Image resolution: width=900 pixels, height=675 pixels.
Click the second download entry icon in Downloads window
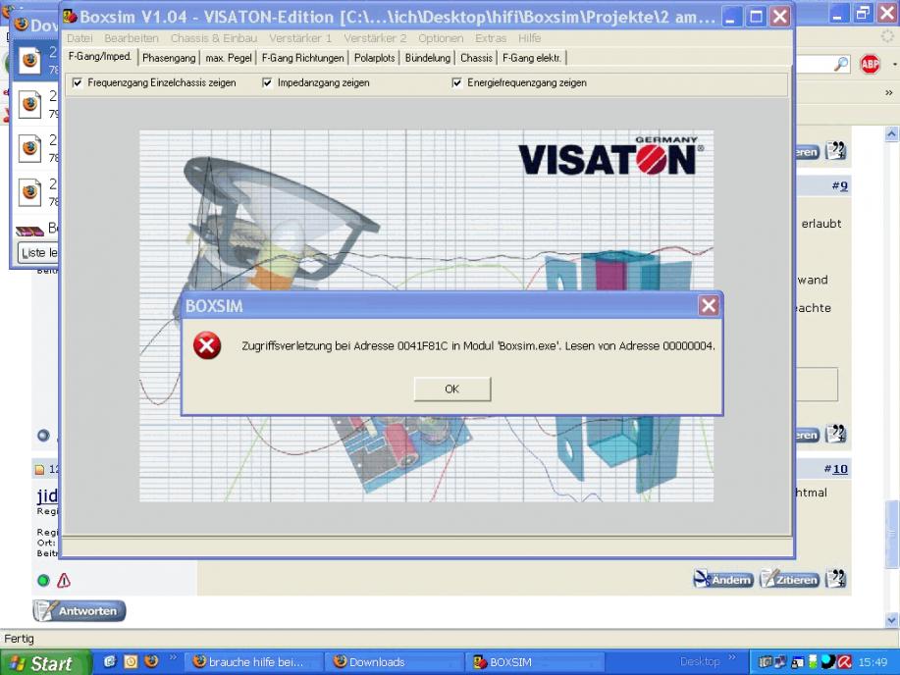pos(29,104)
